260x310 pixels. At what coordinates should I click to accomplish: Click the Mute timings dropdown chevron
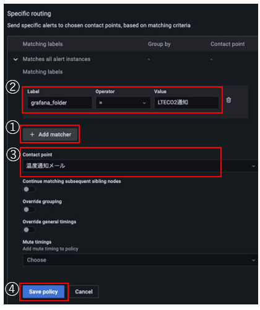point(254,260)
